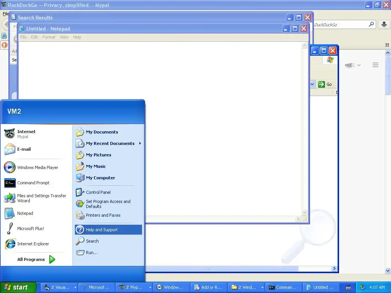Open Notepad Help menu
This screenshot has width=391, height=293.
pyautogui.click(x=77, y=37)
